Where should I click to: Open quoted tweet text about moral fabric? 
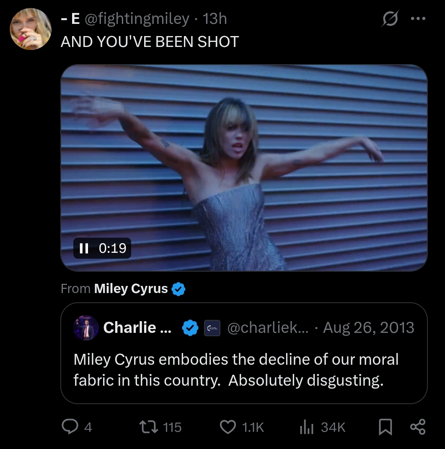click(236, 370)
